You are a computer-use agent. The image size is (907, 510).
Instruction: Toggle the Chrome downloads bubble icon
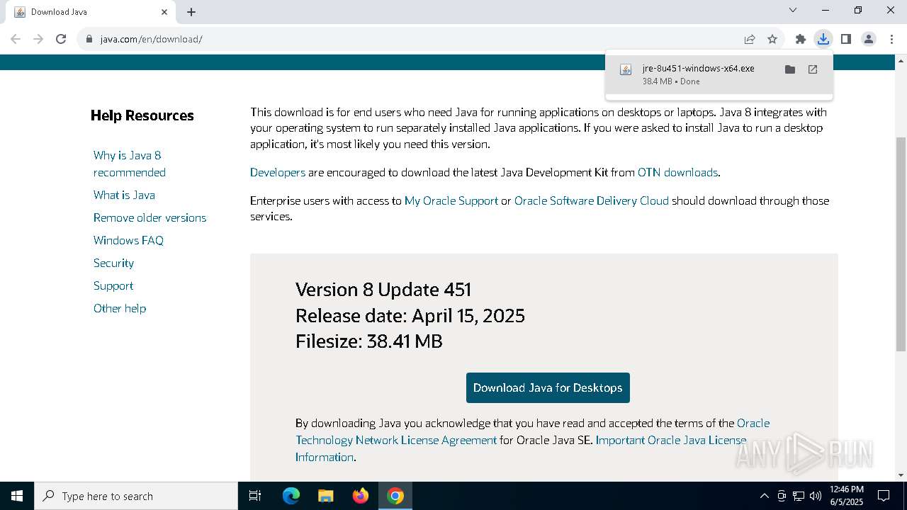[x=823, y=39]
